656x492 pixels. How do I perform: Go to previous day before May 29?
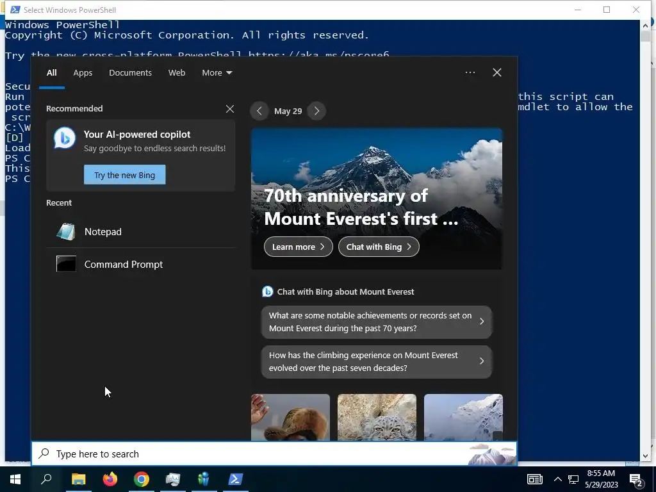point(259,111)
